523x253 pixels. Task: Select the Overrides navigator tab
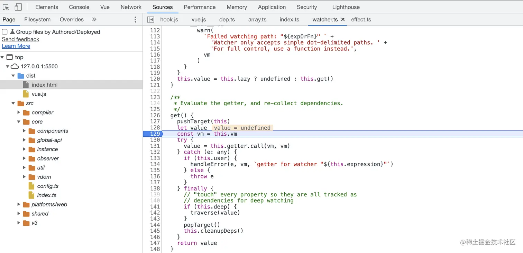[x=72, y=19]
